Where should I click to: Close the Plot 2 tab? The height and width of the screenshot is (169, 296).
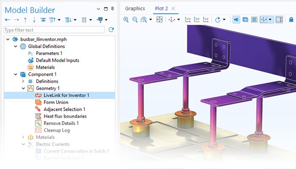pyautogui.click(x=173, y=8)
